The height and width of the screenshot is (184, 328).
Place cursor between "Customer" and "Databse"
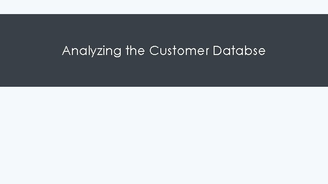coord(211,51)
